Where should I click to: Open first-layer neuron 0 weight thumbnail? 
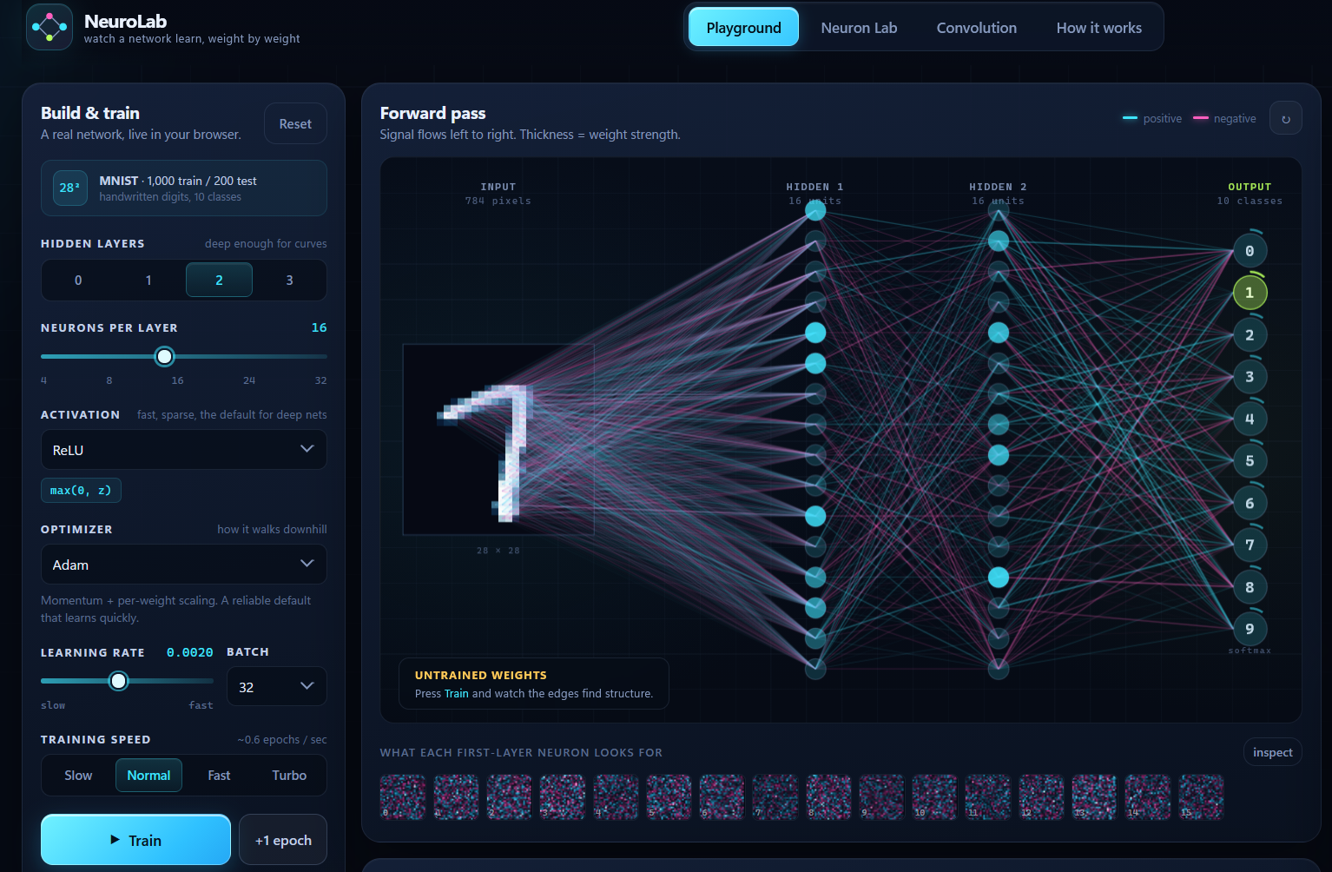[403, 797]
